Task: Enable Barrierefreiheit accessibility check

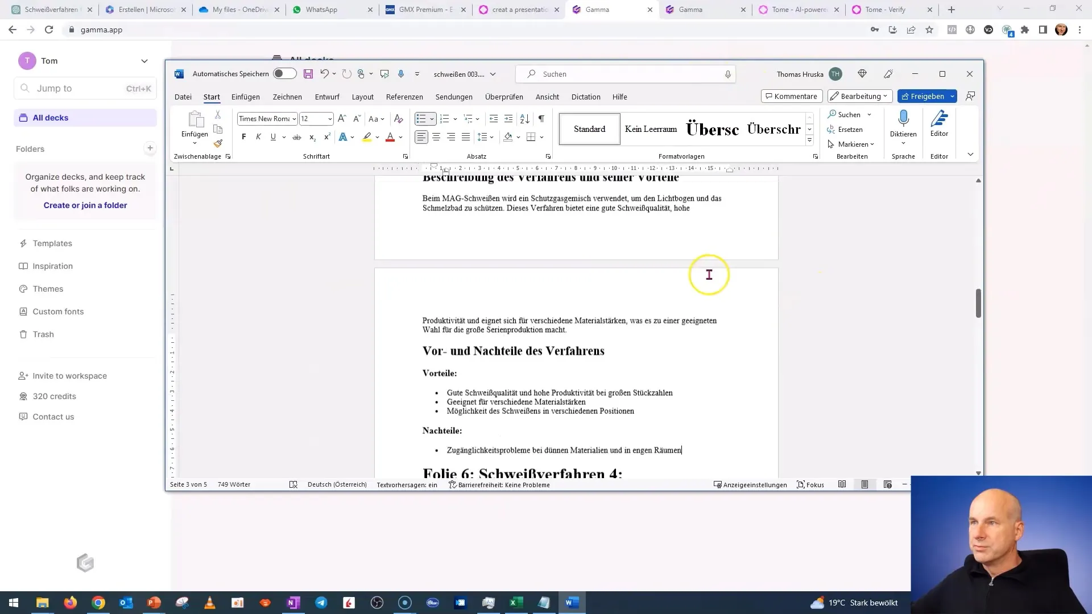Action: click(498, 485)
